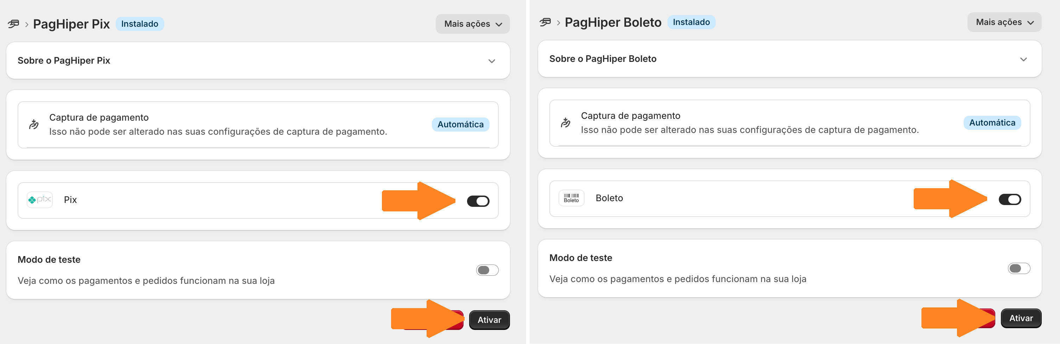Click Ativar button on PagHiper Pix page
The image size is (1060, 344).
pyautogui.click(x=489, y=320)
